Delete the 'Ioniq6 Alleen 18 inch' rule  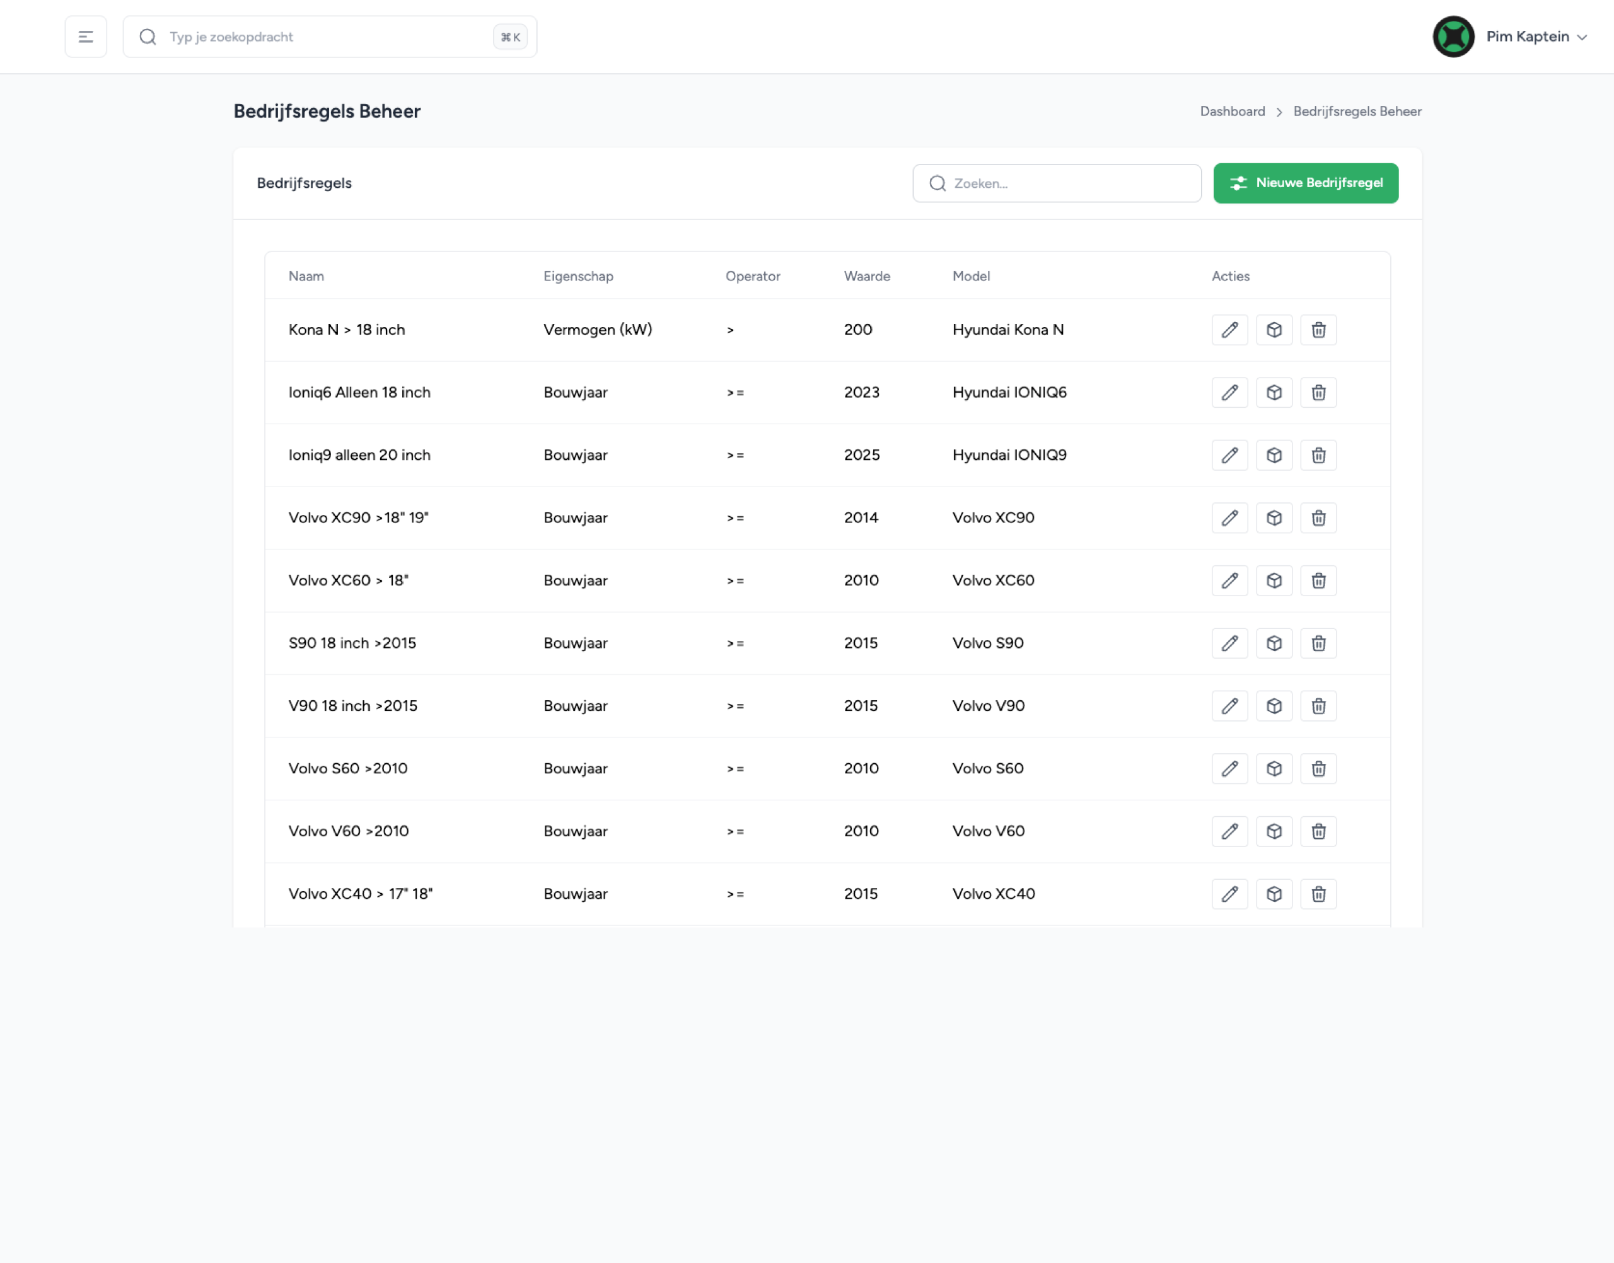(x=1318, y=393)
